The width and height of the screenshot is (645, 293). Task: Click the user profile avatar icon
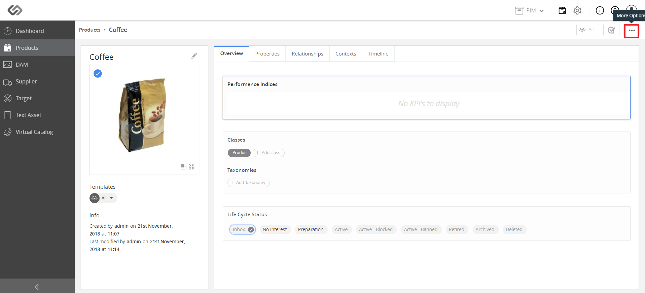[632, 8]
